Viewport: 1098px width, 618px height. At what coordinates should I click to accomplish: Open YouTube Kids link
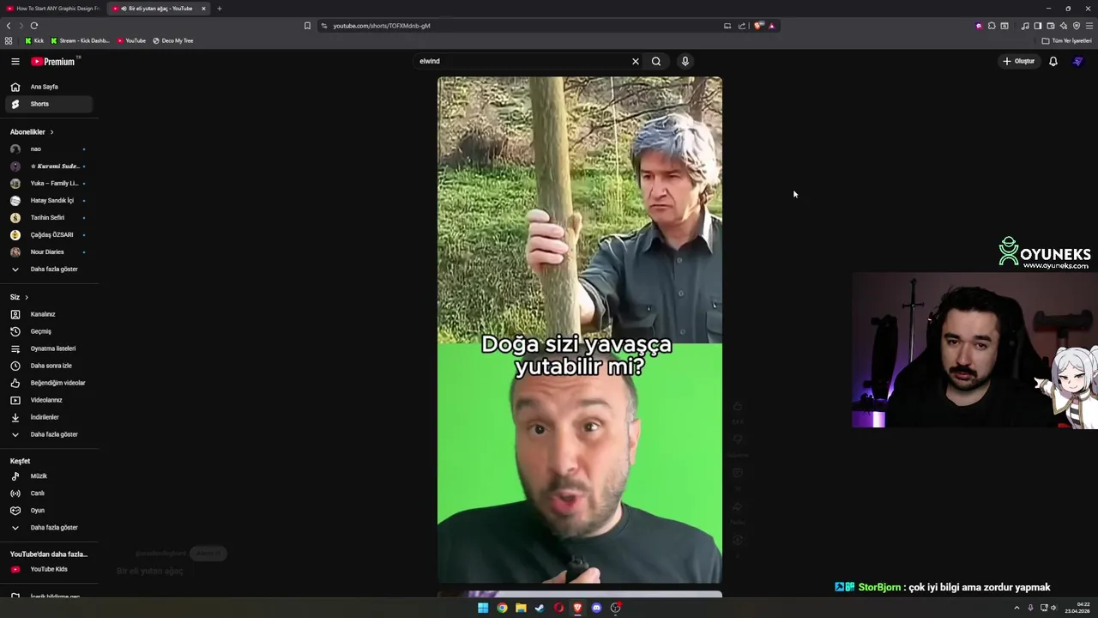click(49, 569)
